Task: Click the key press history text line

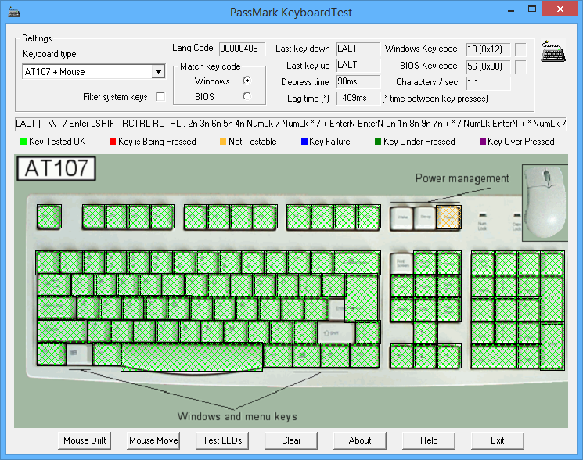Action: click(x=291, y=124)
